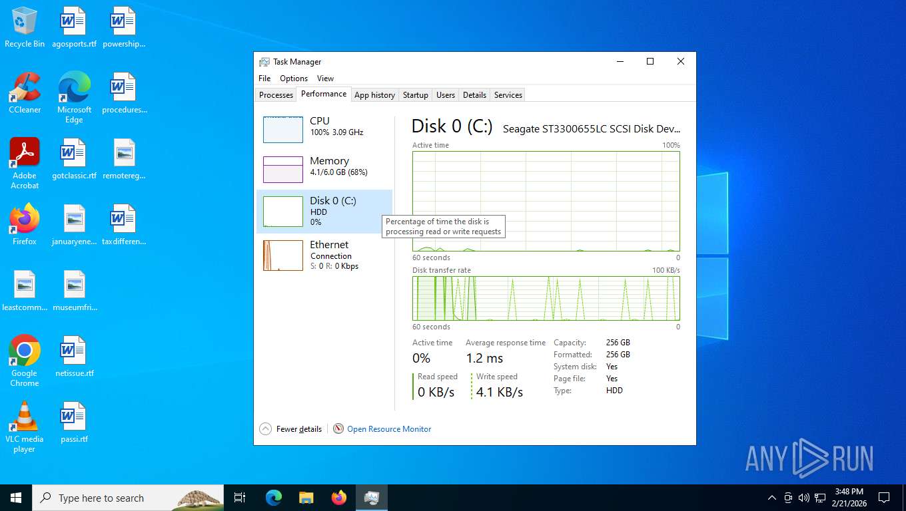The height and width of the screenshot is (511, 906).
Task: Click the 0 KB/s read speed value
Action: tap(436, 392)
